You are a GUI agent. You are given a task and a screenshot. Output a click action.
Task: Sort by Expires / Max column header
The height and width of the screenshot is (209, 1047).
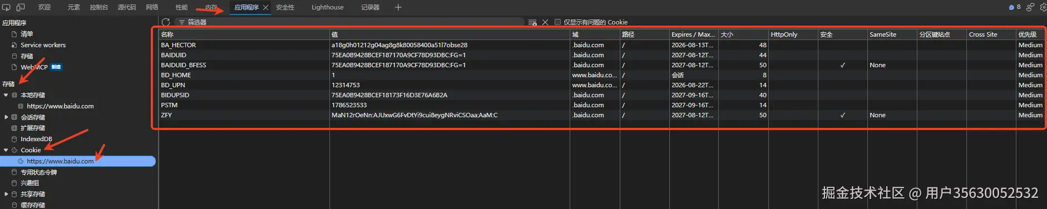(694, 34)
